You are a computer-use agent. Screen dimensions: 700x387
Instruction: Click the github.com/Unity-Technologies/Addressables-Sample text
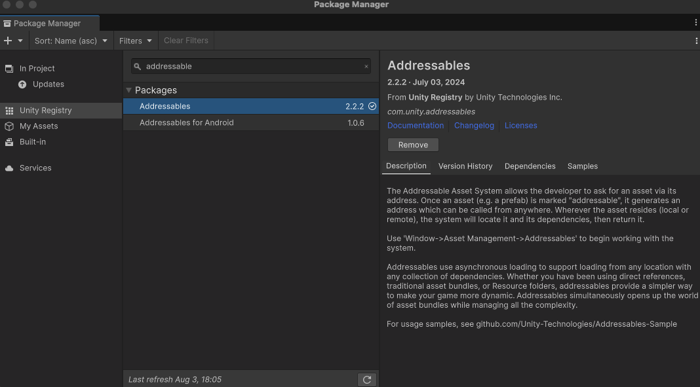pyautogui.click(x=576, y=324)
